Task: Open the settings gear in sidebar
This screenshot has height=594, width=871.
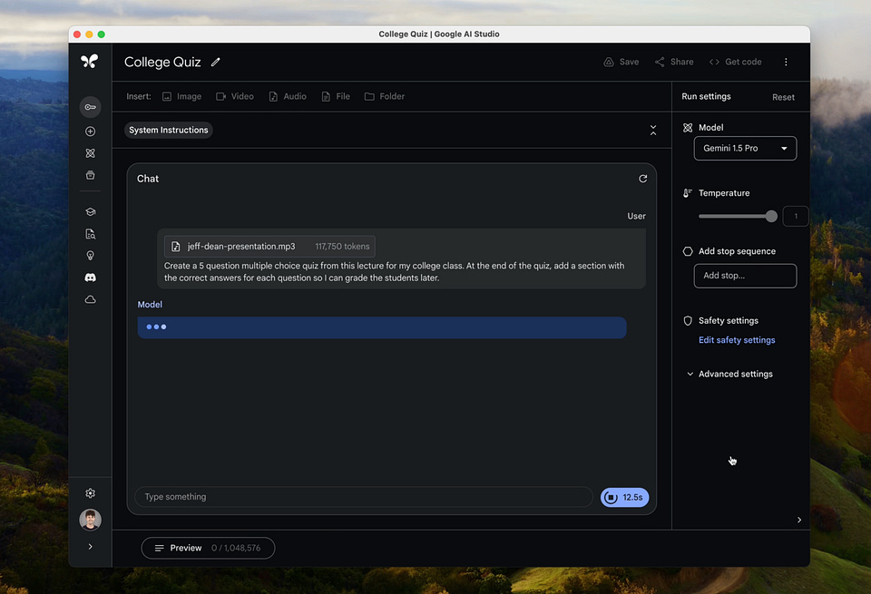Action: point(90,493)
